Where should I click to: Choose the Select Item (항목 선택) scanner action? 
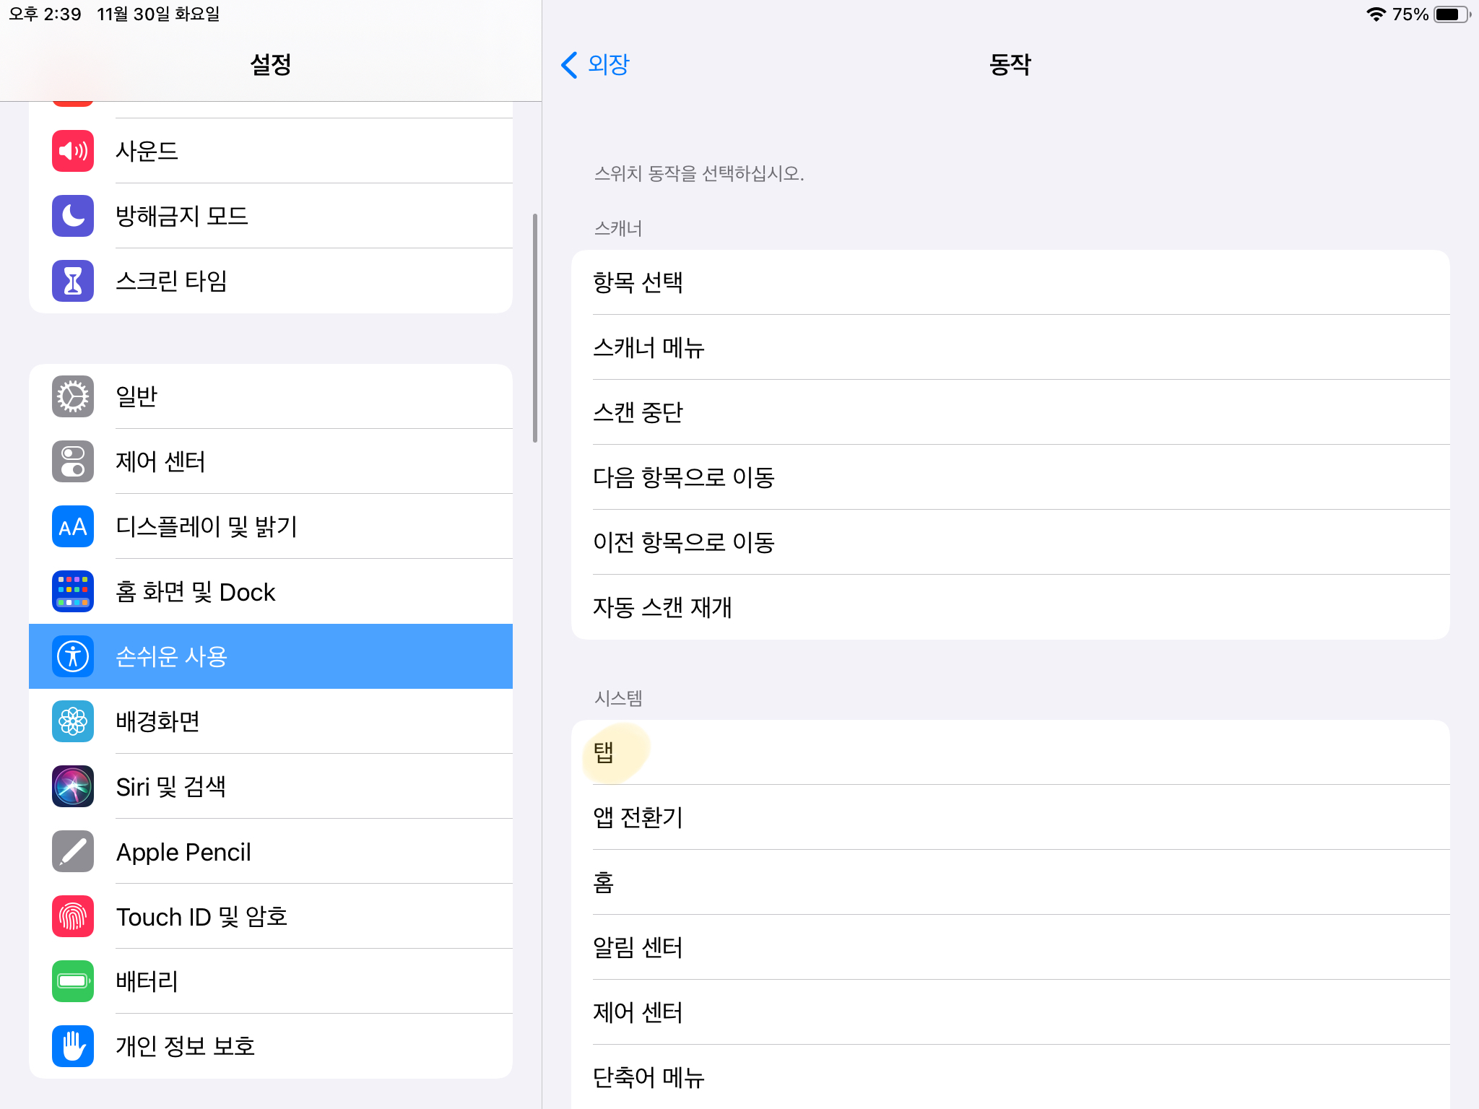pos(1010,282)
